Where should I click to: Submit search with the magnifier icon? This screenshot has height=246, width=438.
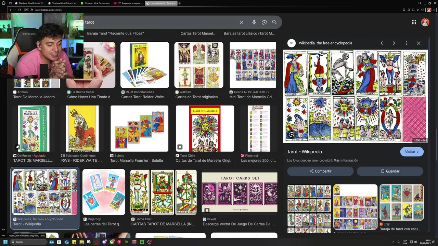(x=274, y=22)
